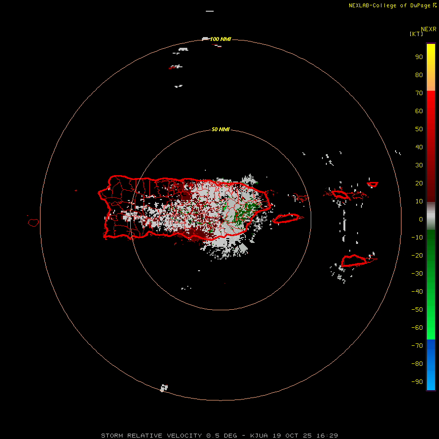The width and height of the screenshot is (439, 439).
Task: Click the Storm Relative Velocity caption text
Action: coord(219,436)
